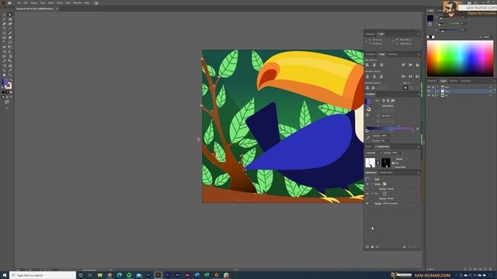
Task: Click Vertical Align Bottom in Align panel
Action: (x=418, y=65)
